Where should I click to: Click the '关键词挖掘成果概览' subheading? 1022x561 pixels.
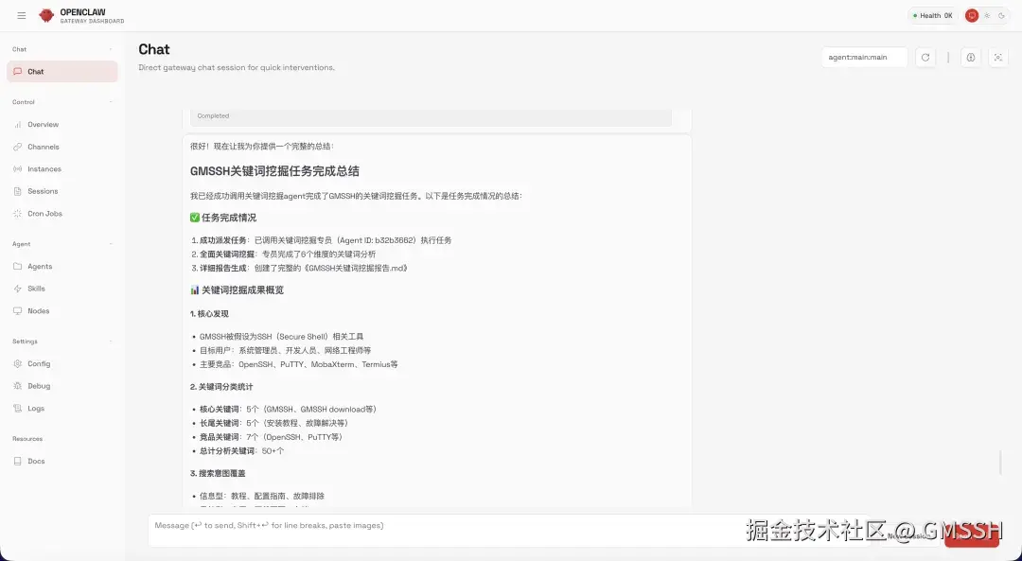(237, 289)
